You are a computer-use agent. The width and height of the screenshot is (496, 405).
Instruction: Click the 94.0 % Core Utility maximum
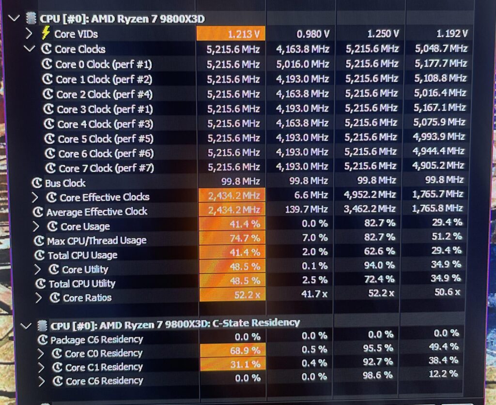point(379,265)
